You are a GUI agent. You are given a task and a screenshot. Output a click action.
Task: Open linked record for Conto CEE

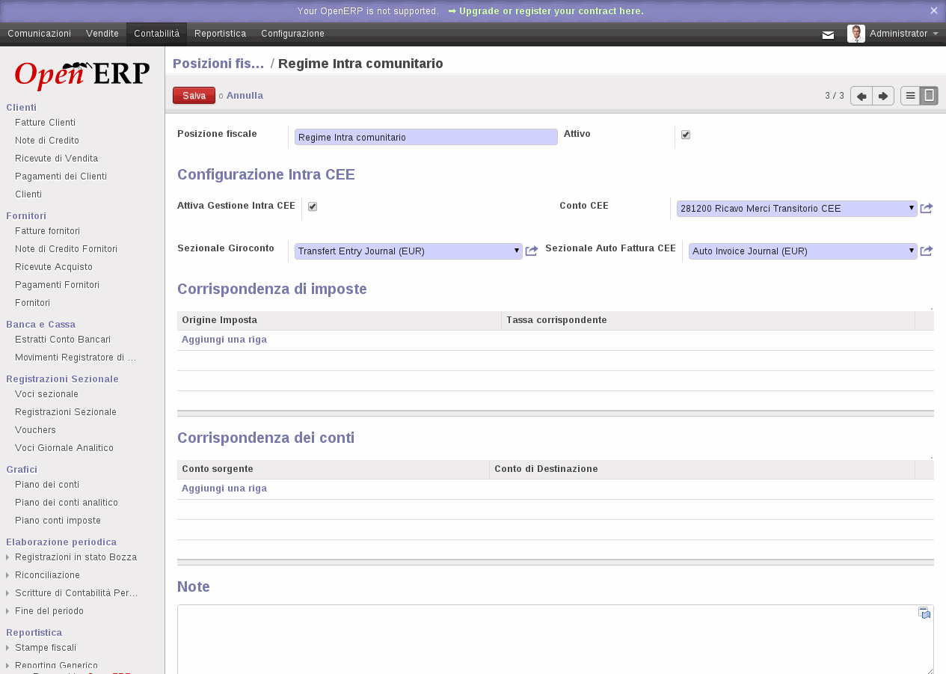coord(927,209)
